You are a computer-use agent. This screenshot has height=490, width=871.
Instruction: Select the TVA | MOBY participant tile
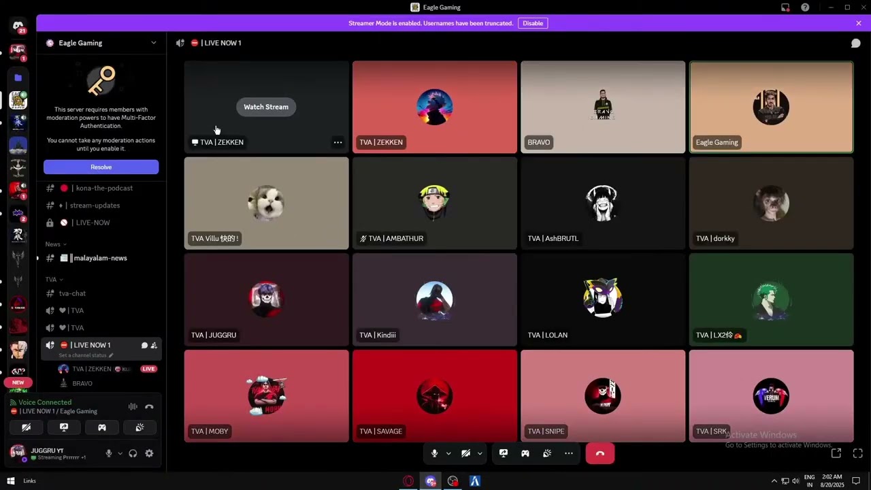click(266, 396)
